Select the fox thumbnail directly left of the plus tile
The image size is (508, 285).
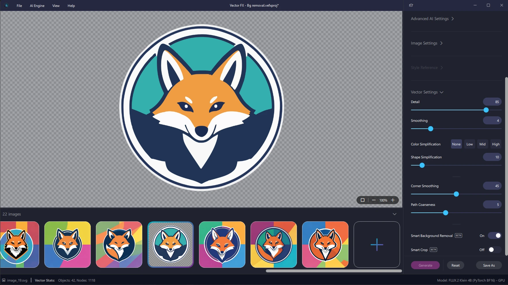pos(325,244)
